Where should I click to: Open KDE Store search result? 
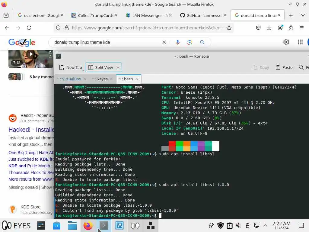point(30,209)
